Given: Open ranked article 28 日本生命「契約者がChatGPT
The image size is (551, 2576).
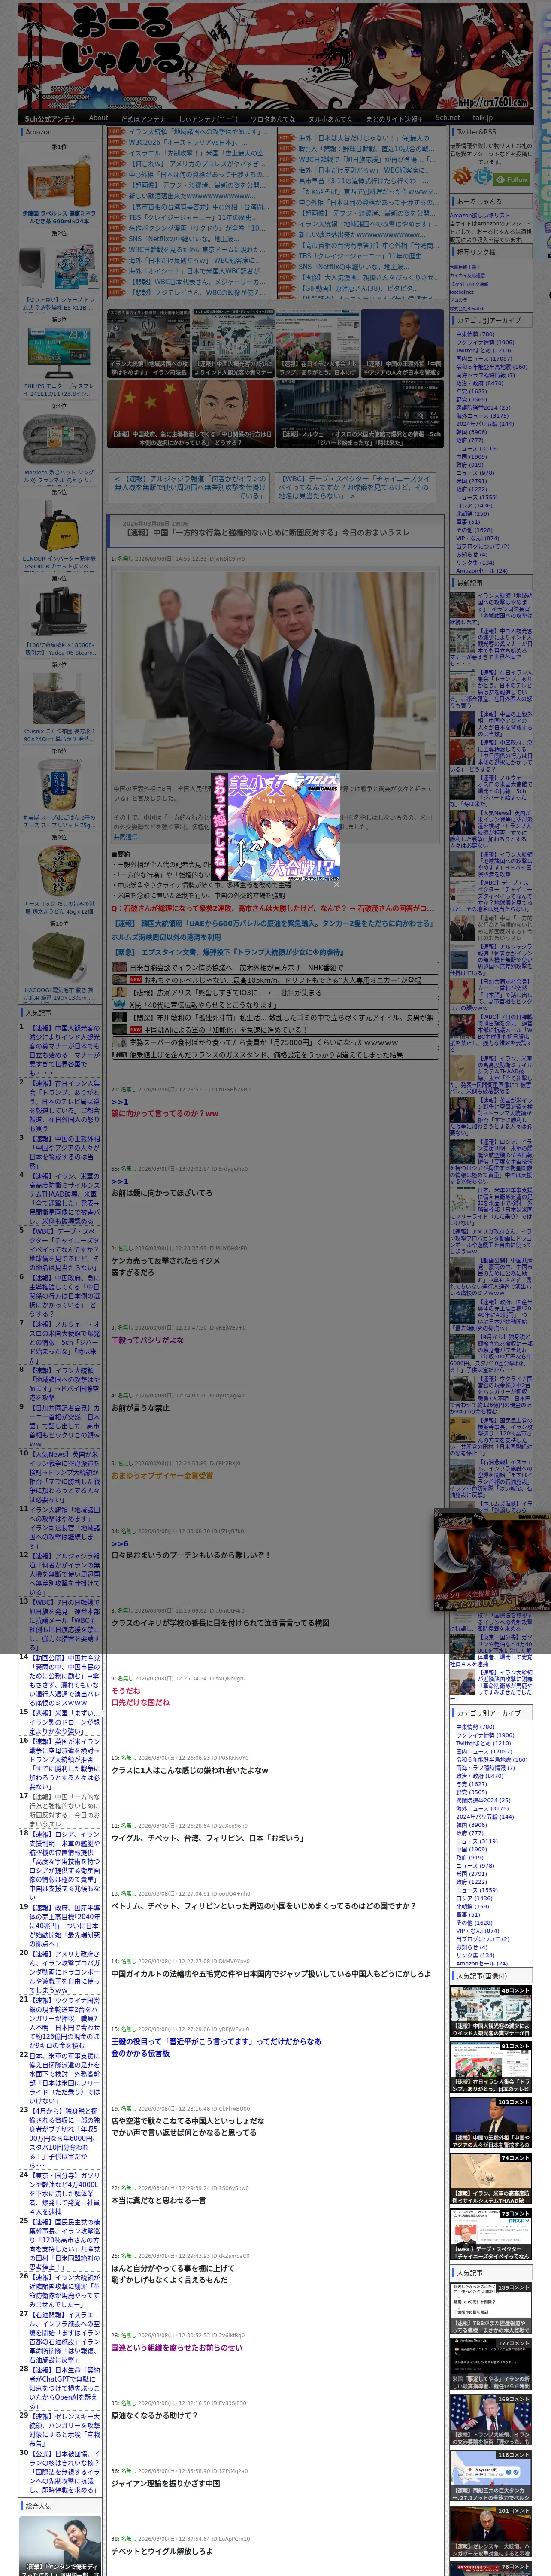Looking at the screenshot, I should [64, 2388].
